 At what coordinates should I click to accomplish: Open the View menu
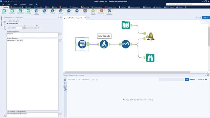tap(15, 4)
